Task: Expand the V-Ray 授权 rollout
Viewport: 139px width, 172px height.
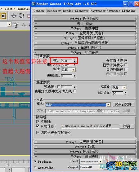Action: [x=85, y=19]
